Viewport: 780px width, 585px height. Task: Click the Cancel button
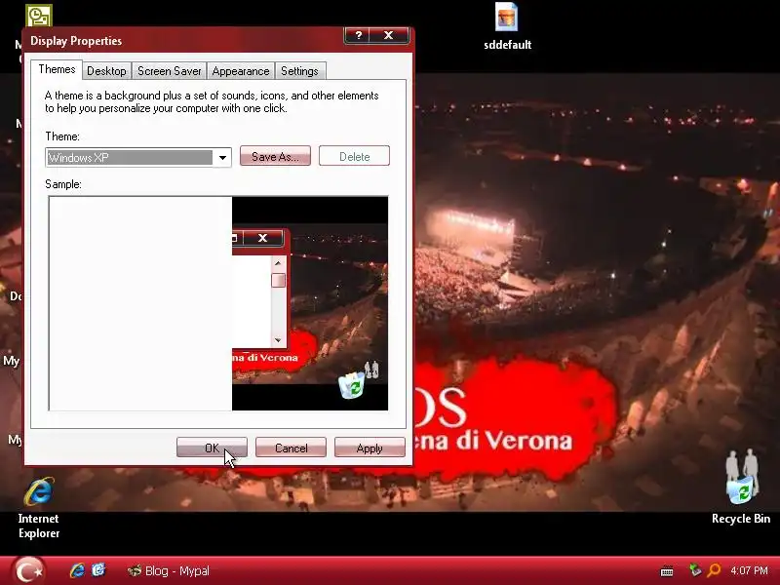click(x=291, y=448)
